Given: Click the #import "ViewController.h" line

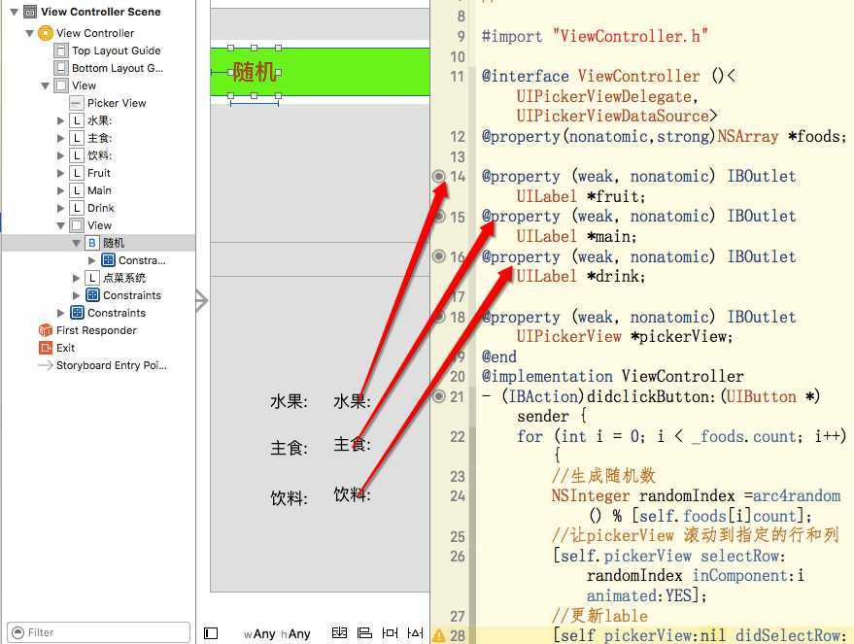Looking at the screenshot, I should click(595, 36).
